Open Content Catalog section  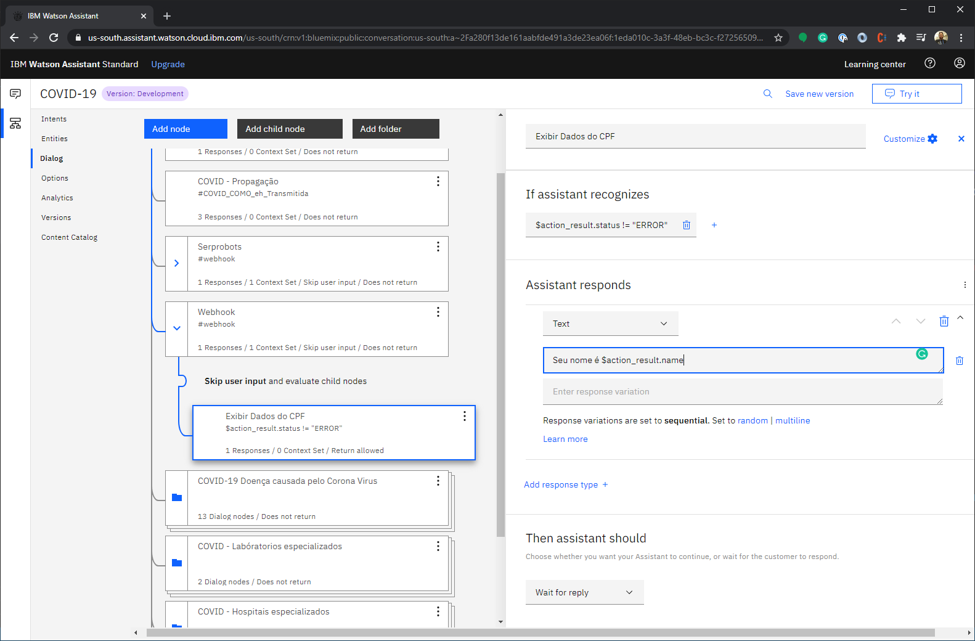pos(70,237)
